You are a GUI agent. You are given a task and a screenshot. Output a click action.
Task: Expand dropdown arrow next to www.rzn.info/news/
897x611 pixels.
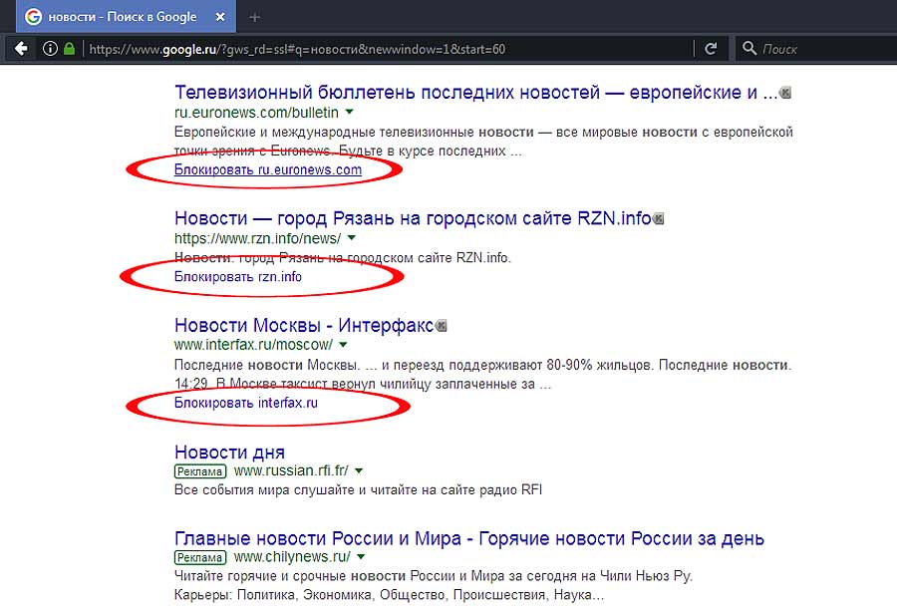(x=352, y=237)
